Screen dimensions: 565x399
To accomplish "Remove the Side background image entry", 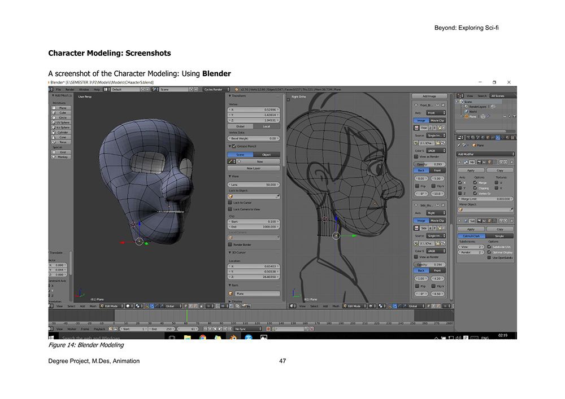I will click(x=443, y=205).
